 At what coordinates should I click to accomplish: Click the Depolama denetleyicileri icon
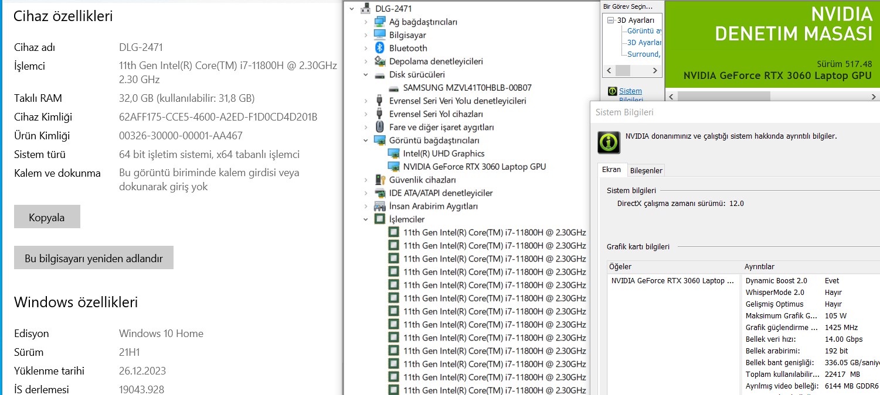(x=379, y=61)
